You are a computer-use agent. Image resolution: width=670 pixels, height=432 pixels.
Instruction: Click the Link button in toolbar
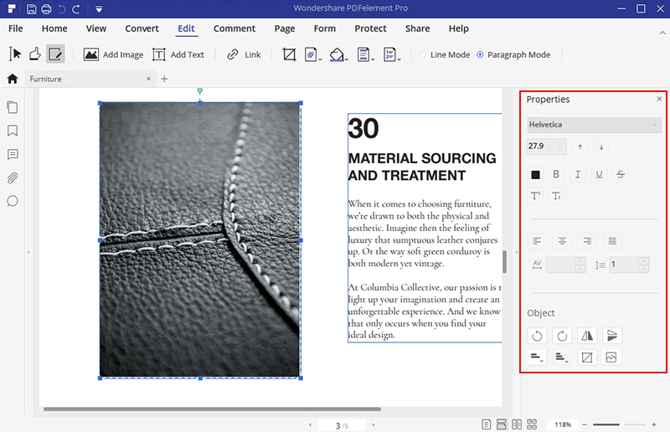click(244, 54)
